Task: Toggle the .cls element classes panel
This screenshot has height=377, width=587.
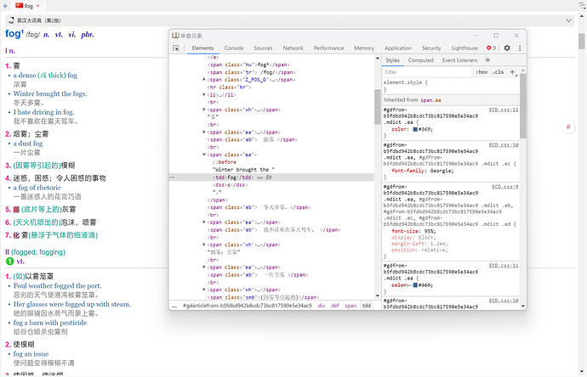Action: click(498, 72)
